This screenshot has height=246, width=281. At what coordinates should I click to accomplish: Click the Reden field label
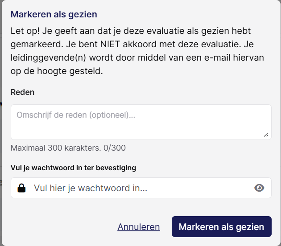(22, 92)
